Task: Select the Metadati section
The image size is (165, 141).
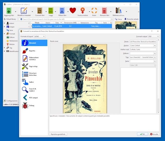Action: pyautogui.click(x=34, y=43)
